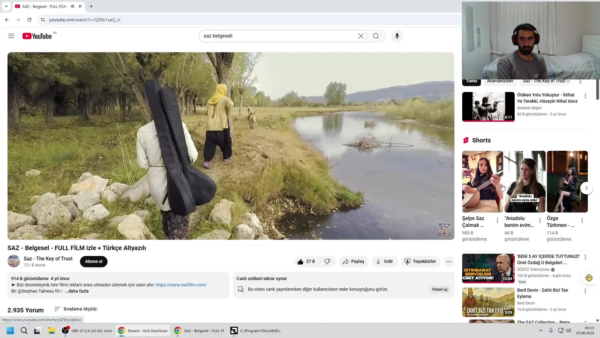Image resolution: width=600 pixels, height=338 pixels.
Task: Open the YouTube hamburger guide menu
Action: [x=11, y=36]
